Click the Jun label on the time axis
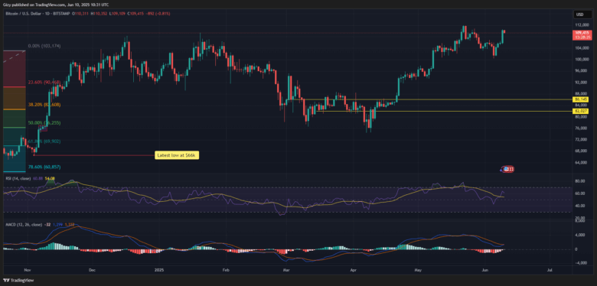 coord(484,270)
